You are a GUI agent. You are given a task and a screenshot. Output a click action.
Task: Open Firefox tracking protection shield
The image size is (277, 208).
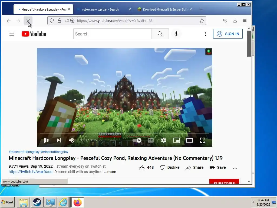(x=52, y=21)
